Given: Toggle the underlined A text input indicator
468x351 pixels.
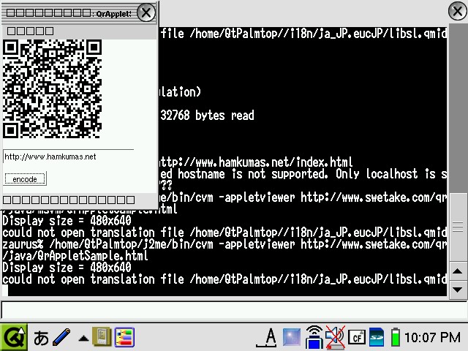Looking at the screenshot, I should point(267,338).
